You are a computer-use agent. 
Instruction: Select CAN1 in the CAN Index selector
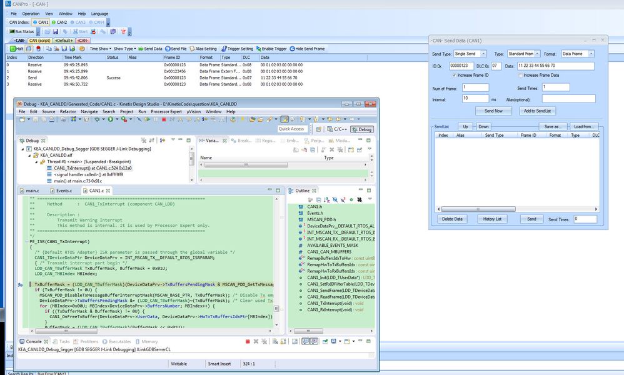pos(41,22)
